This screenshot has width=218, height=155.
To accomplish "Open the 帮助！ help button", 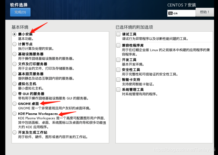I will (x=205, y=12).
